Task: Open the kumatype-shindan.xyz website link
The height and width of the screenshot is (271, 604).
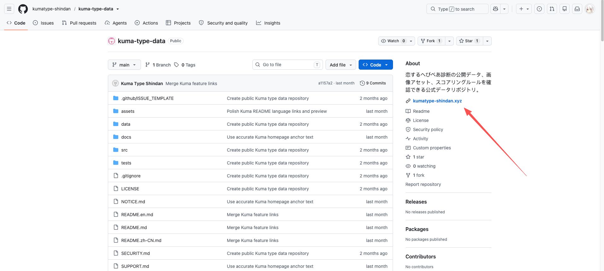Action: click(437, 101)
